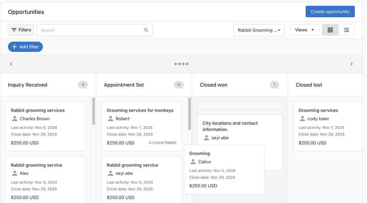367x203 pixels.
Task: Click the four-dot drag handle indicator
Action: tap(181, 64)
